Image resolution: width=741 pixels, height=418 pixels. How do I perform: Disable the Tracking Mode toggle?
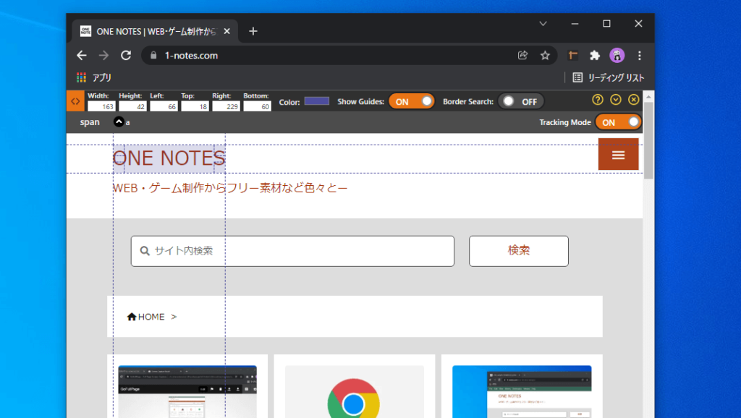618,121
